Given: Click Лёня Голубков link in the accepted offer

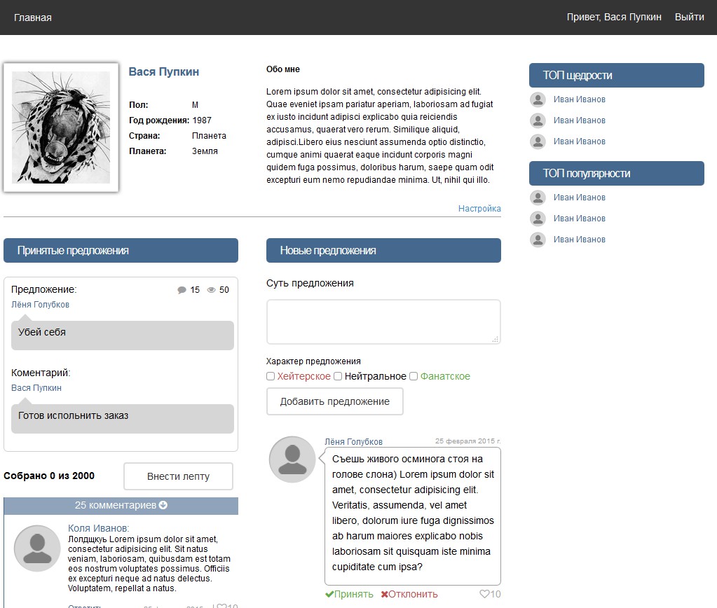Looking at the screenshot, I should click(40, 305).
